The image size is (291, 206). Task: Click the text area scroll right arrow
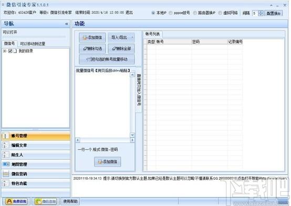click(x=132, y=140)
